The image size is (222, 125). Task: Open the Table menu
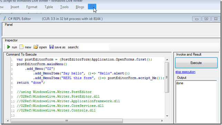coord(49,7)
